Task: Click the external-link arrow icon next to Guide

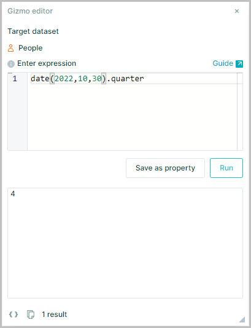Action: (x=239, y=64)
